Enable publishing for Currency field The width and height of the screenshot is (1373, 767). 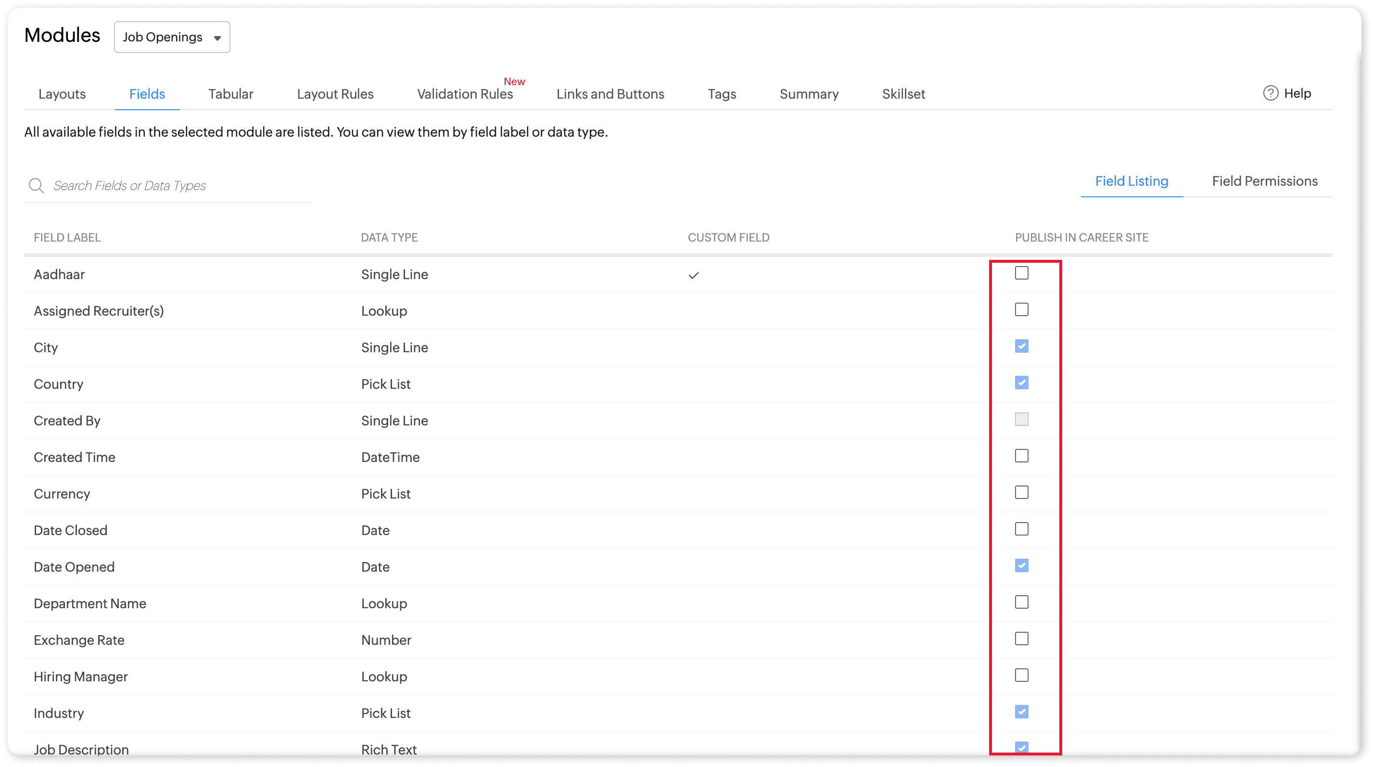[x=1021, y=493]
